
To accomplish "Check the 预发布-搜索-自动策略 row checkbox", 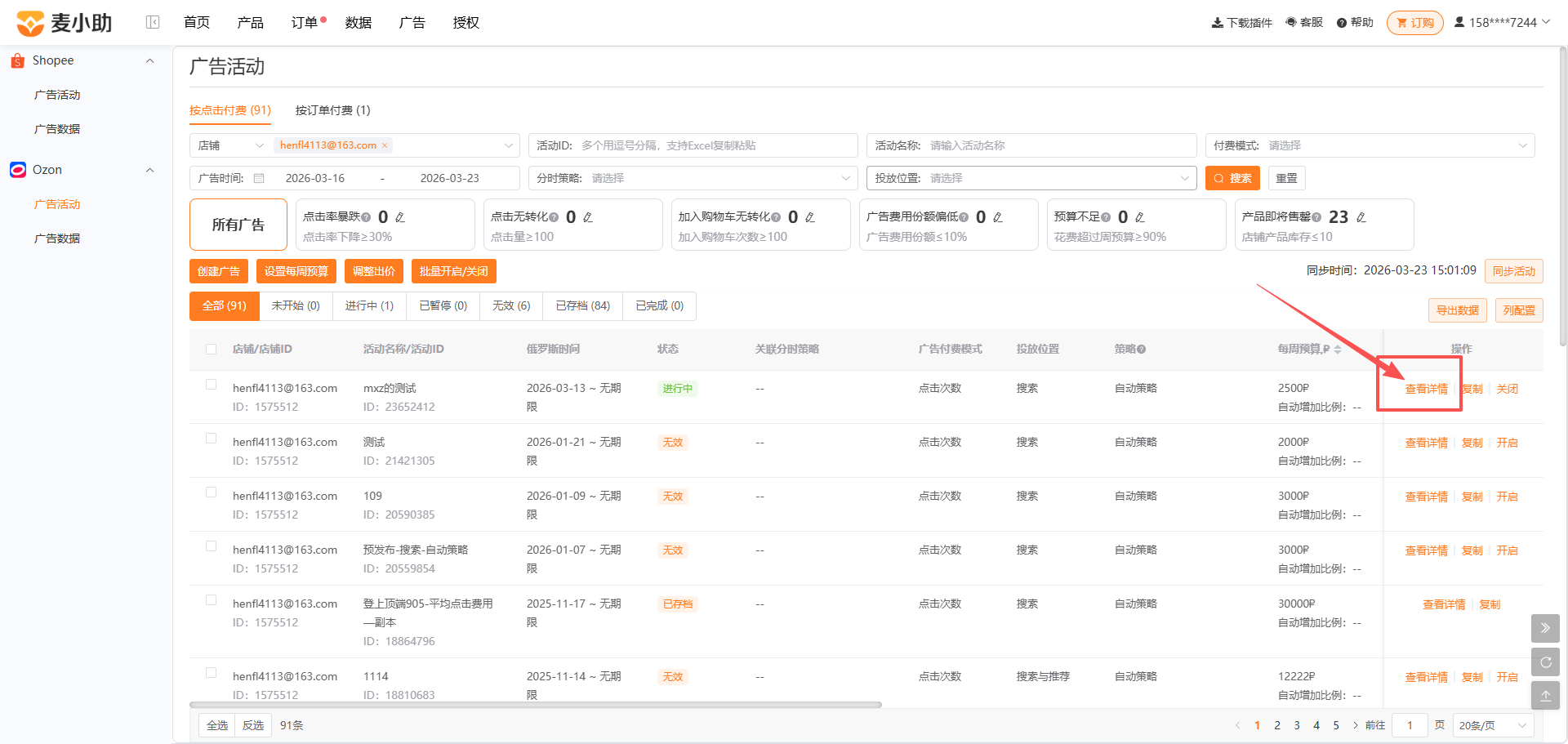I will point(212,546).
